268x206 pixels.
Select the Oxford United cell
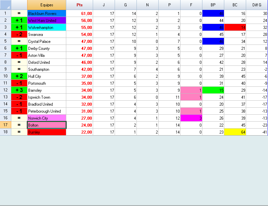coord(47,62)
